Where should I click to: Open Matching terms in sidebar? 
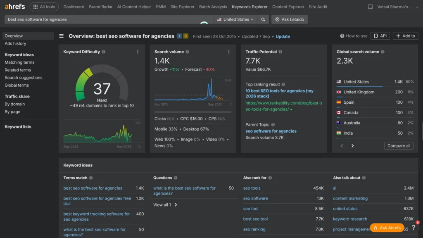coord(19,62)
